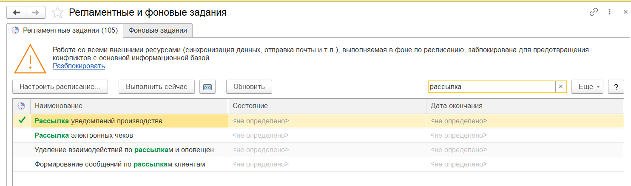
Task: Click the search field containing рассылка
Action: 491,87
